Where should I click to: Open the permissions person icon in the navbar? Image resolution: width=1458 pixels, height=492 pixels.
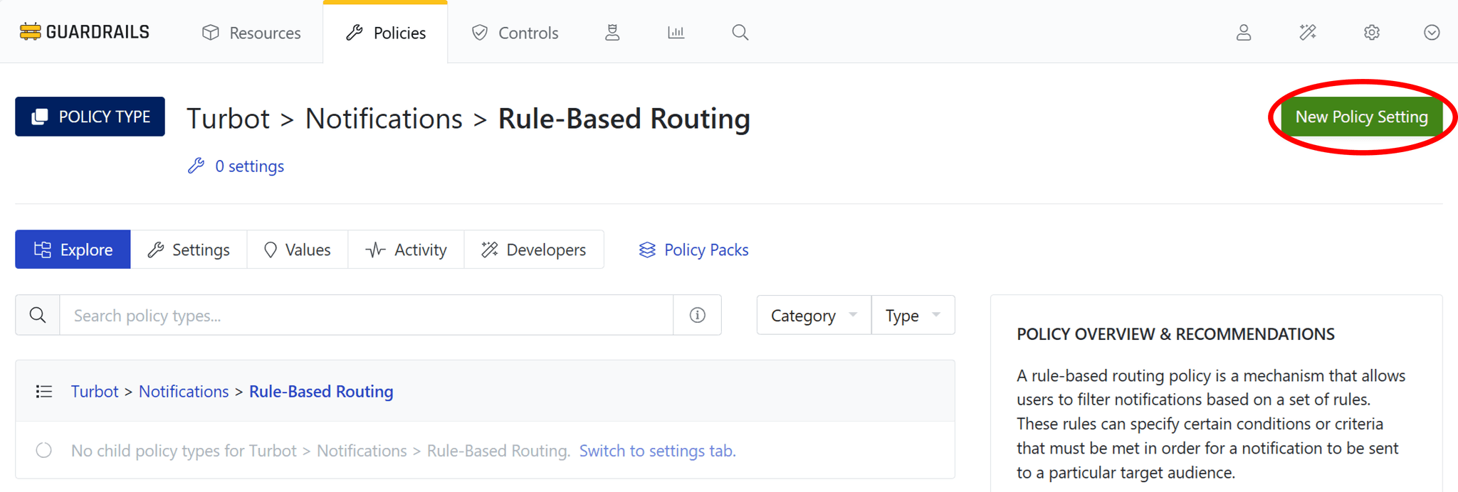(612, 33)
